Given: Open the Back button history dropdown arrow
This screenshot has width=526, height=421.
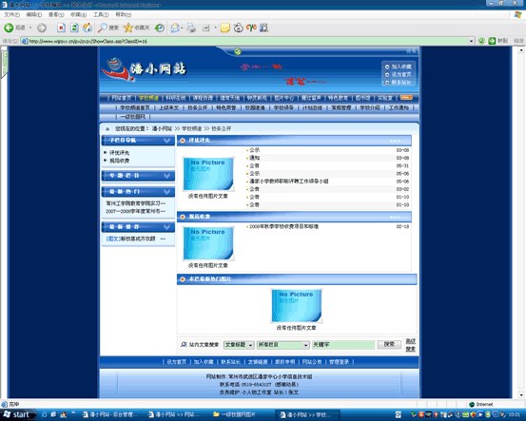Looking at the screenshot, I should tap(30, 28).
